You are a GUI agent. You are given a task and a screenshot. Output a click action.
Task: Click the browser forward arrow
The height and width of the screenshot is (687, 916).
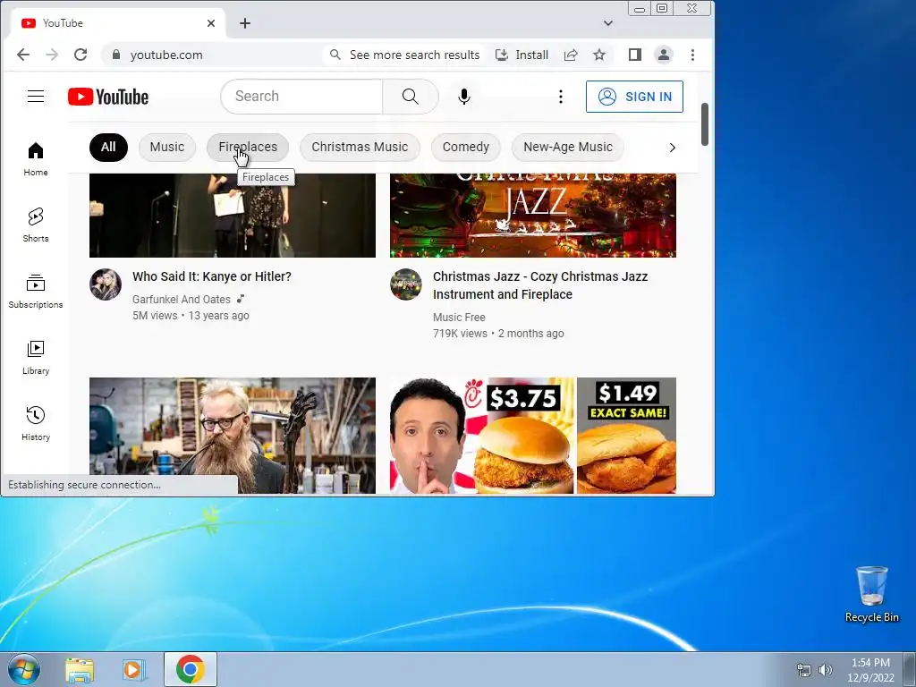(52, 55)
